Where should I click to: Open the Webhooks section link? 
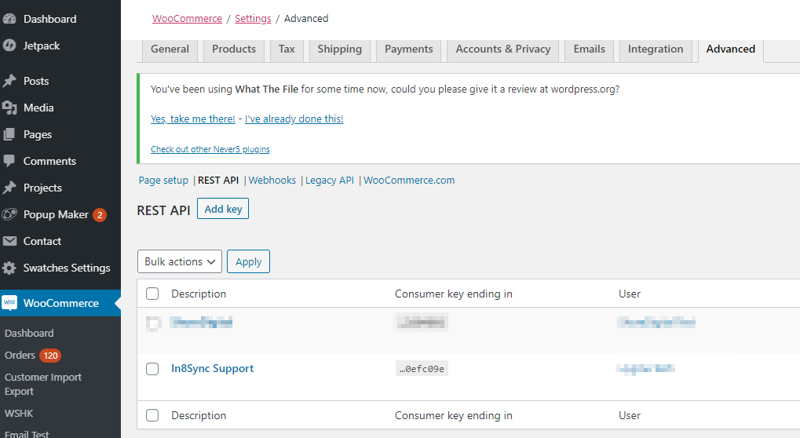click(x=272, y=180)
